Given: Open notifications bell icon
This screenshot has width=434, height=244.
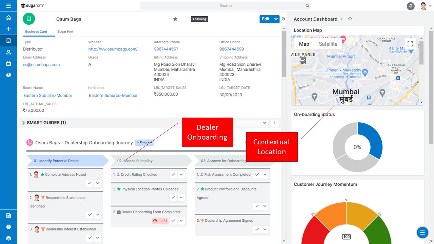Looking at the screenshot, I should (411, 6).
